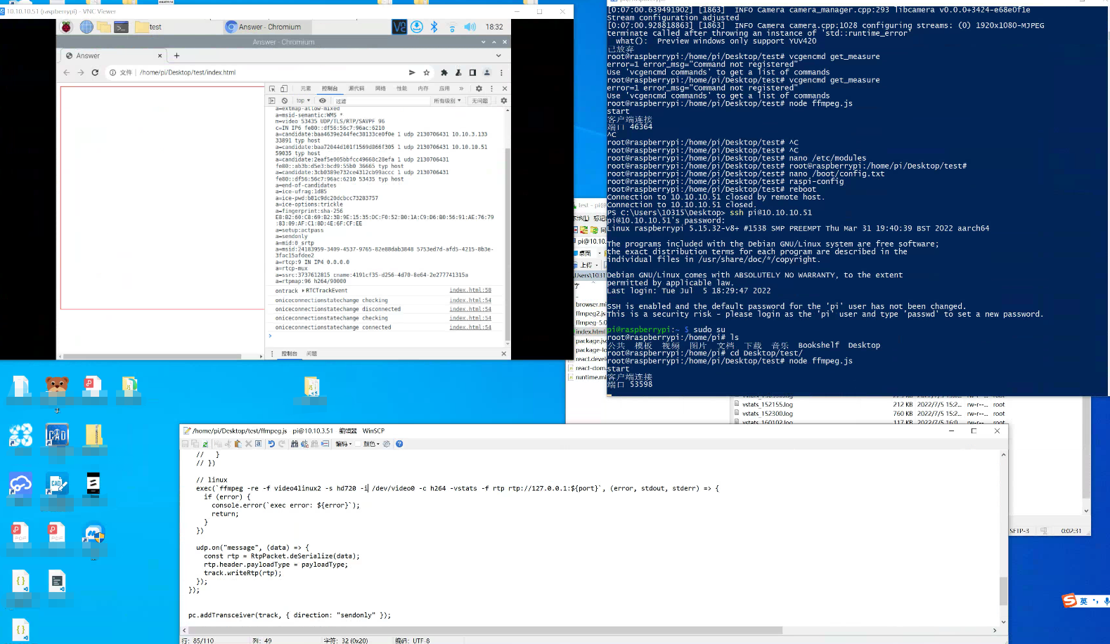The width and height of the screenshot is (1110, 644).
Task: Click the DevTools inspect element picker icon
Action: click(272, 89)
